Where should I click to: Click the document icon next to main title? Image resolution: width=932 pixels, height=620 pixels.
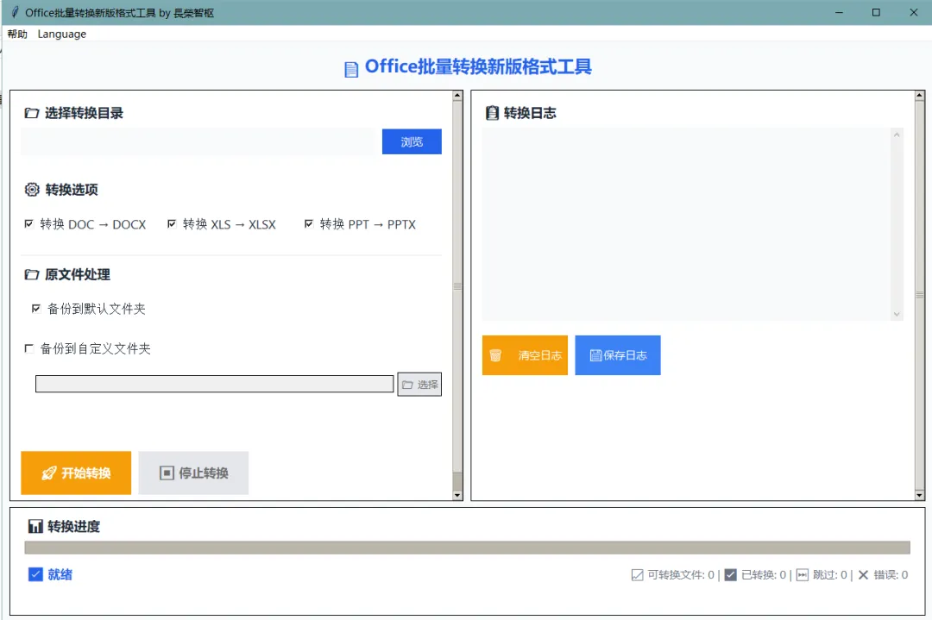[351, 69]
